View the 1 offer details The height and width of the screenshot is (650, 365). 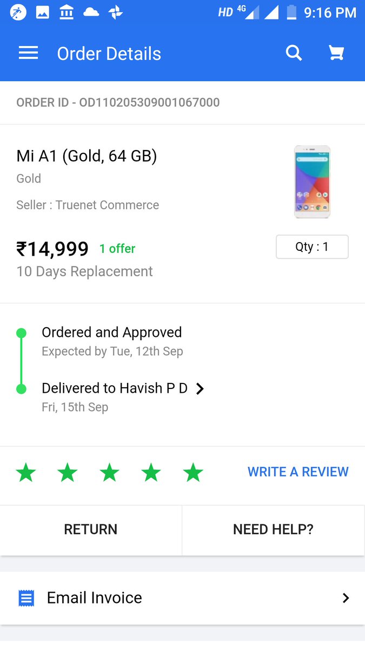tap(117, 249)
